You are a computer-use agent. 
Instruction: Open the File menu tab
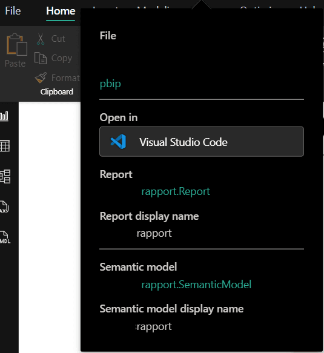click(x=13, y=11)
